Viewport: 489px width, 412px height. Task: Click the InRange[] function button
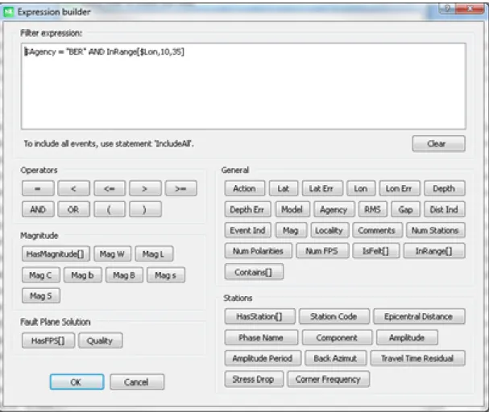click(x=434, y=251)
